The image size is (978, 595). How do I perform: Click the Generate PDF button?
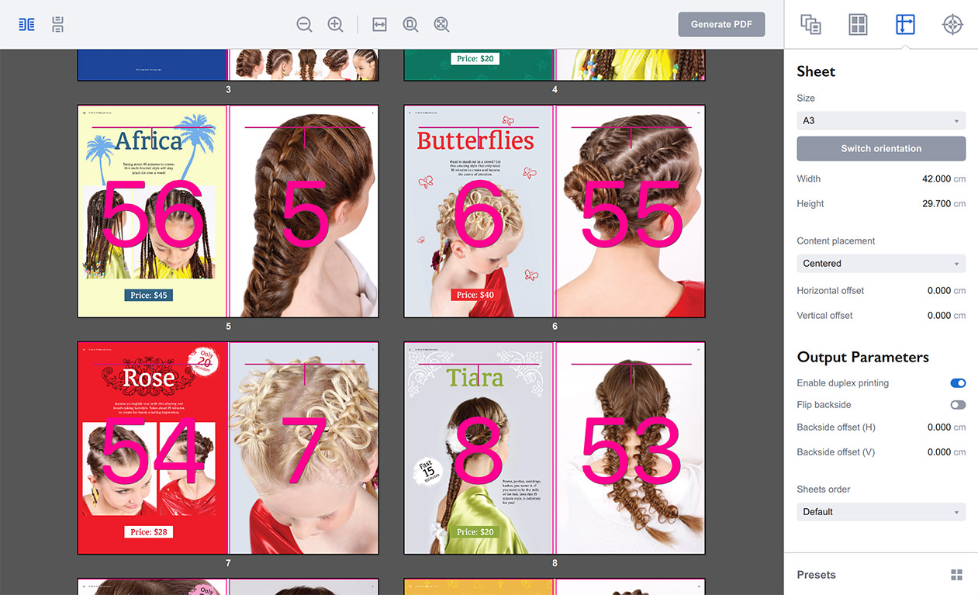pos(721,24)
